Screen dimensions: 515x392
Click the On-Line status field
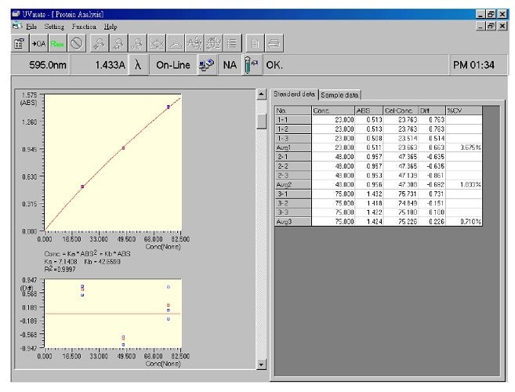[173, 65]
